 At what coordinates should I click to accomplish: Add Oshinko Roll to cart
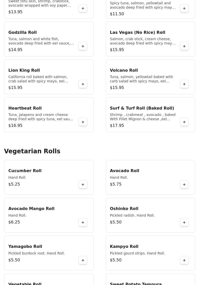pos(184,222)
